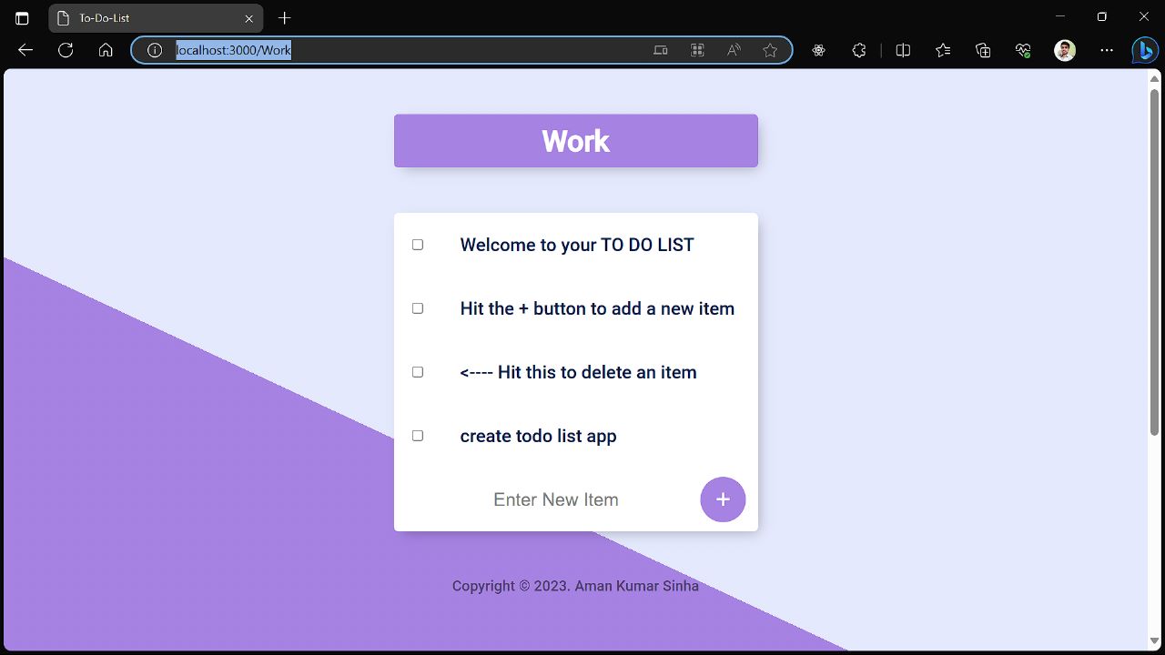
Task: Open Browser essentials heart icon
Action: (1023, 50)
